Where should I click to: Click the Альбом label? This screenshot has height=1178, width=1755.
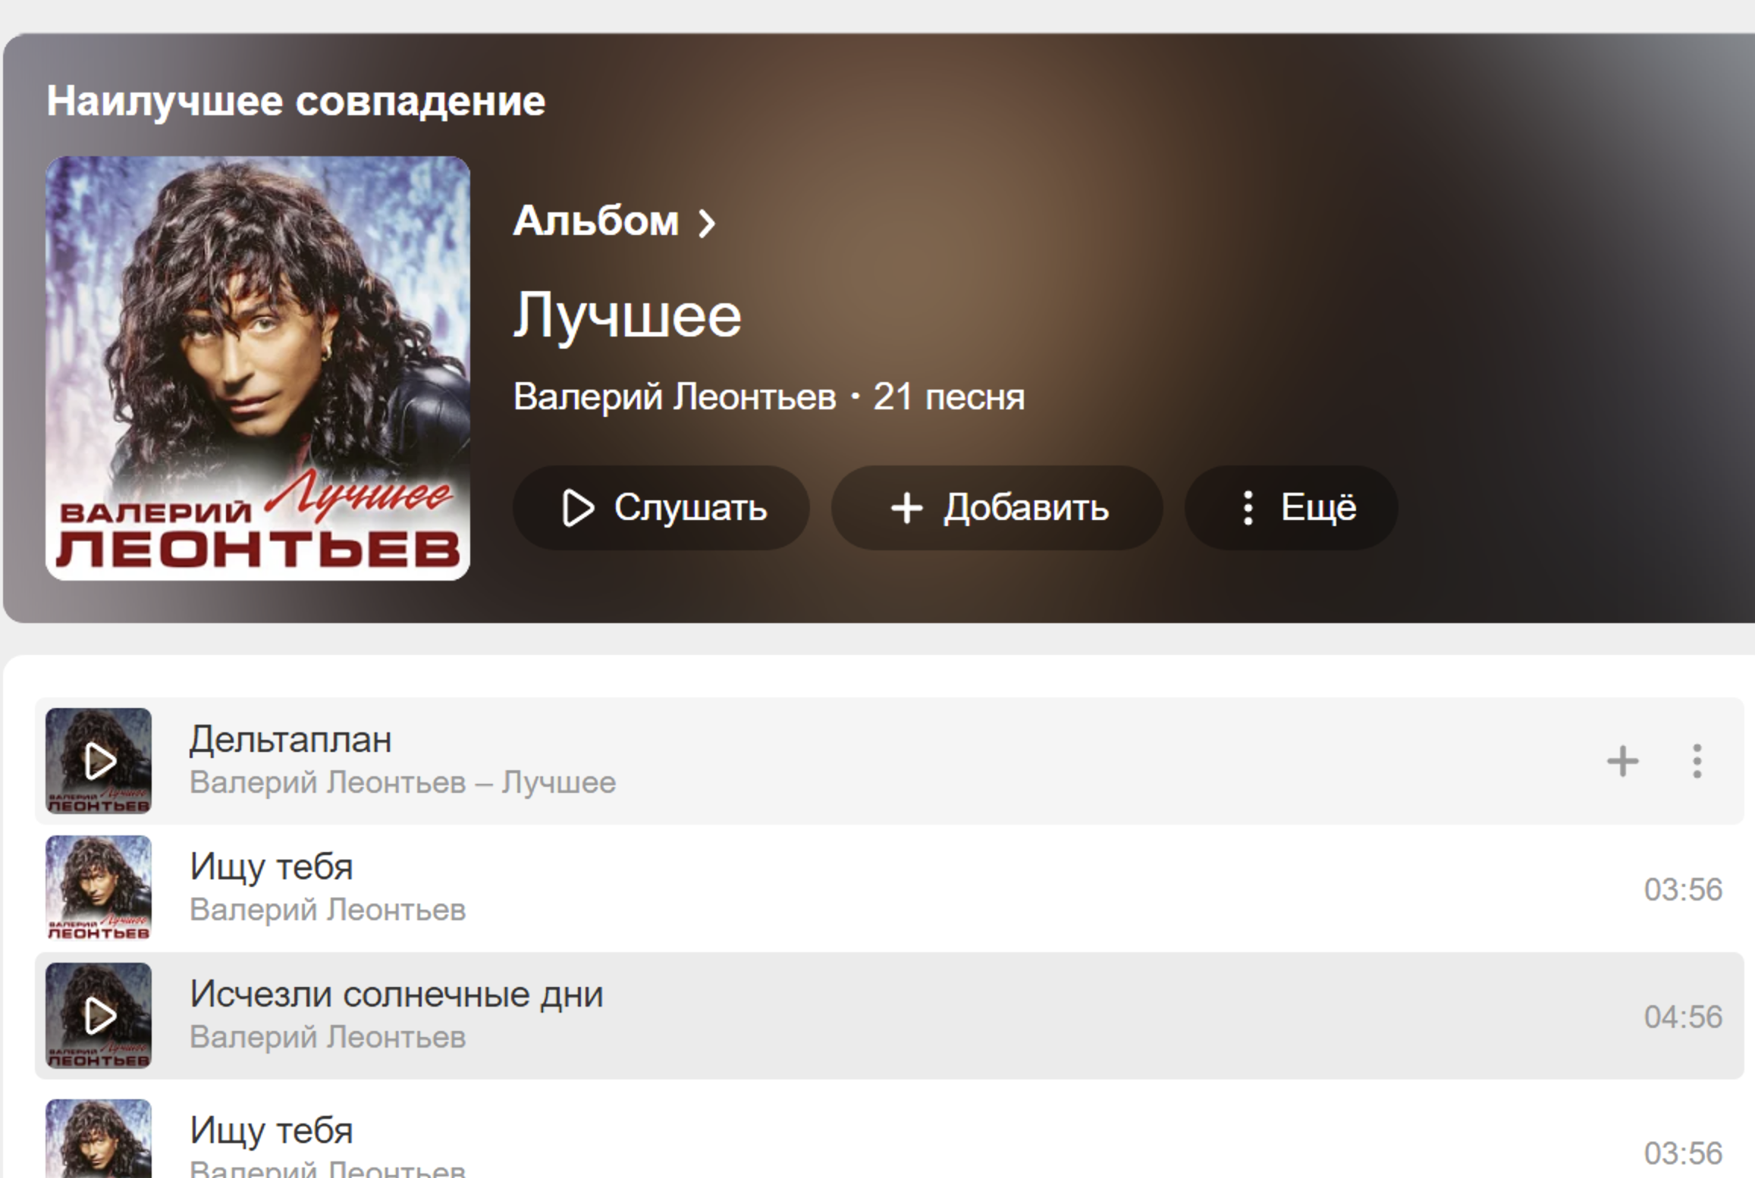click(x=596, y=221)
